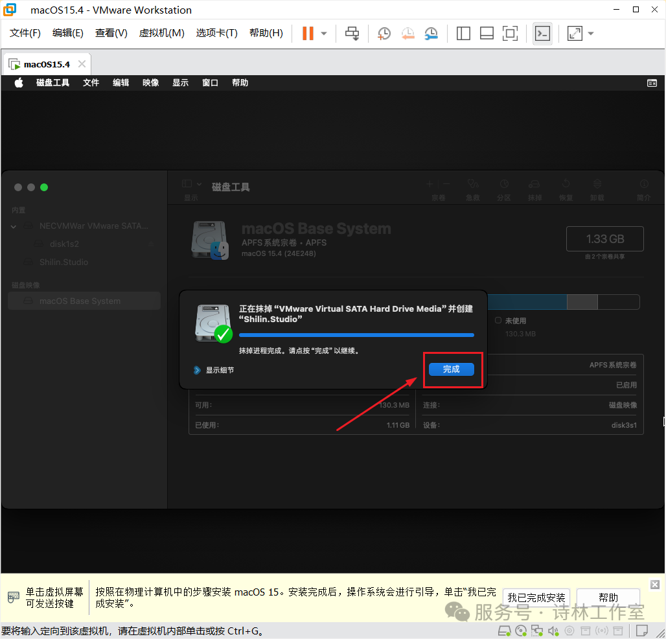Take a snapshot of the virtual machine
Image resolution: width=666 pixels, height=639 pixels.
[384, 34]
